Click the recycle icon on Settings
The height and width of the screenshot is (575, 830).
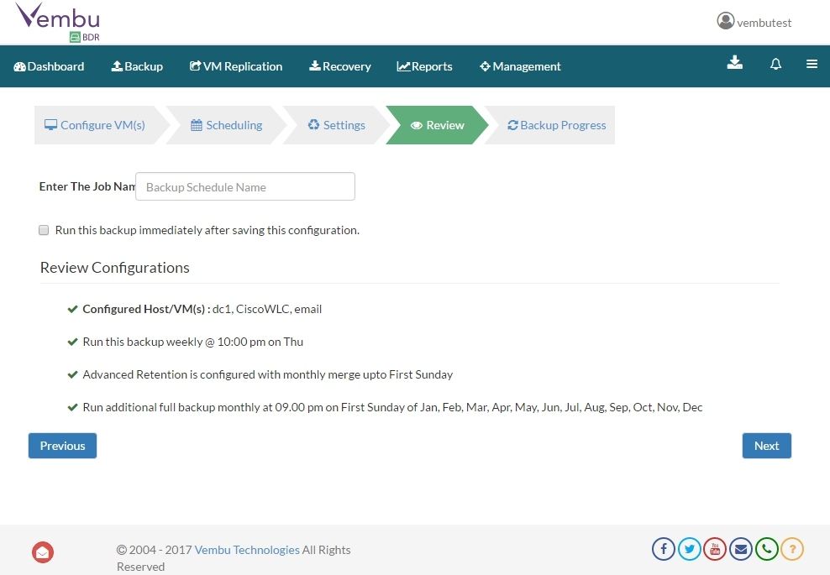314,124
